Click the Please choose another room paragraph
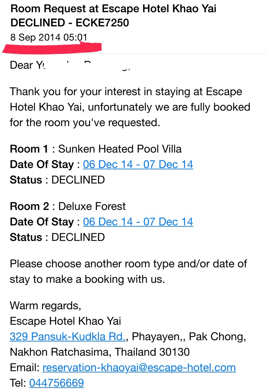 click(128, 271)
